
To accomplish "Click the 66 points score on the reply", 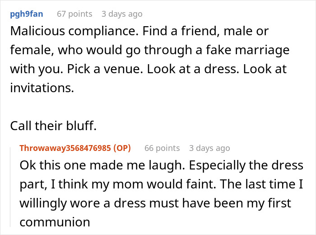I will click(x=162, y=148).
